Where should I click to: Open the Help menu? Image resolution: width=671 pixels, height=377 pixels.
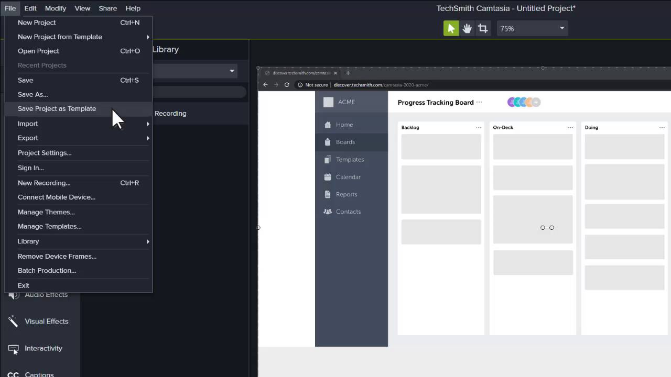pos(133,8)
